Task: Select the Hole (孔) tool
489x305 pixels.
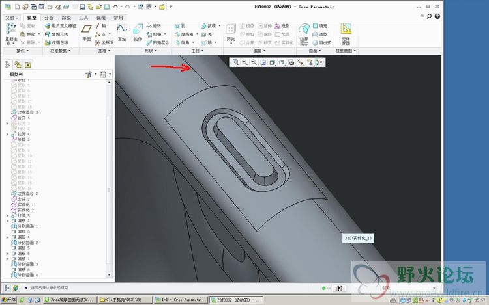Action: [x=180, y=26]
